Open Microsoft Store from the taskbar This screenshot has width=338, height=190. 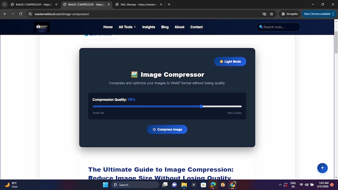pyautogui.click(x=203, y=185)
